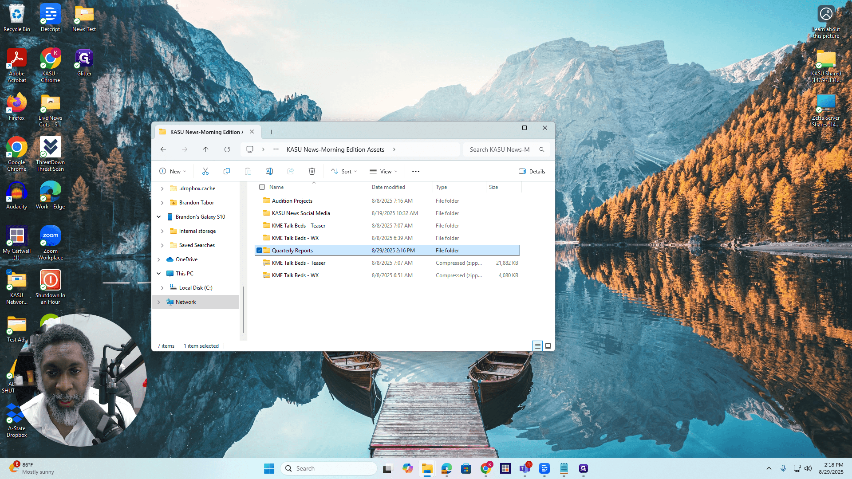Switch to details list view icon in status bar
The width and height of the screenshot is (852, 479).
coord(537,346)
